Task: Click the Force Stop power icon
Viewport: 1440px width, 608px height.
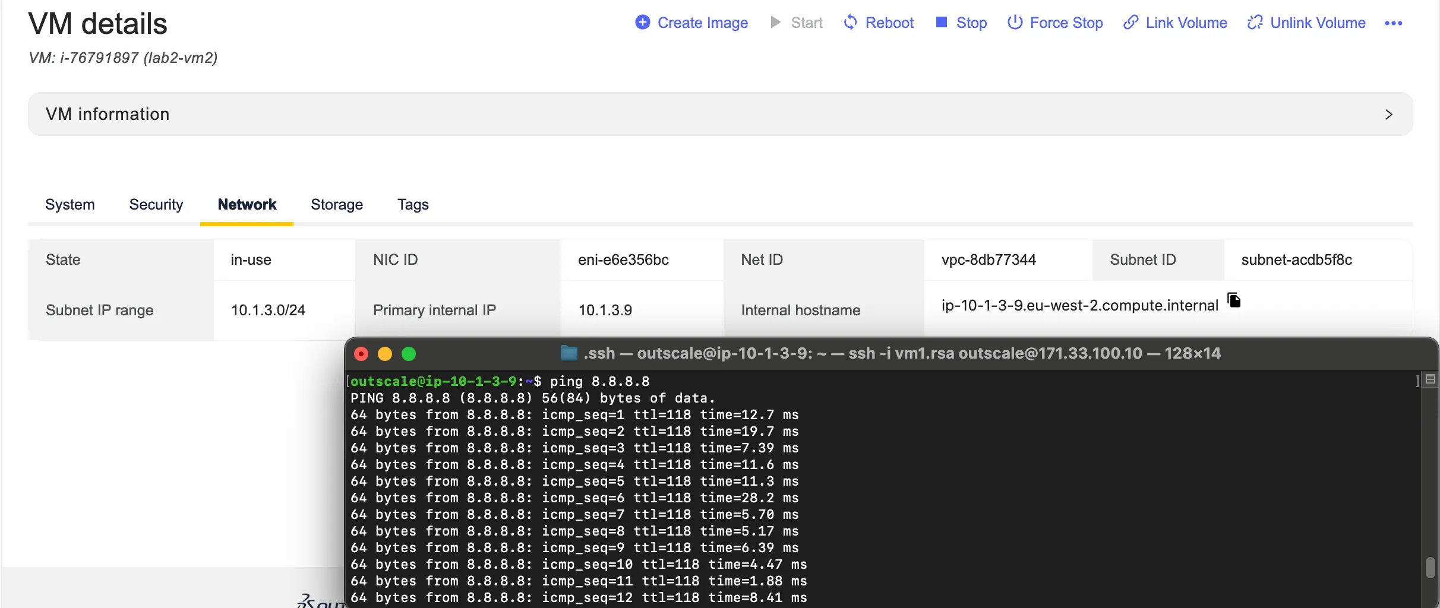Action: [x=1015, y=23]
